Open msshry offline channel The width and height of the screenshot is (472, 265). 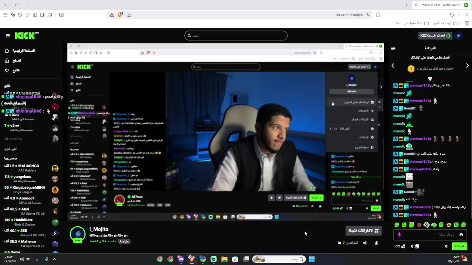(31, 139)
